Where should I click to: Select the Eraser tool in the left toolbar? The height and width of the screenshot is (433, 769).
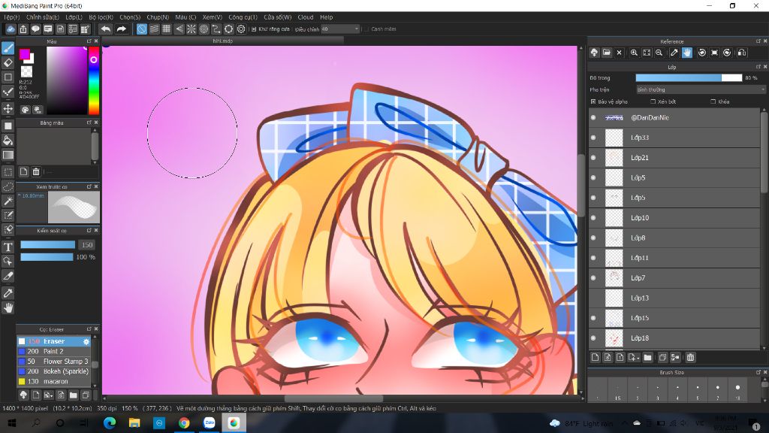tap(8, 62)
